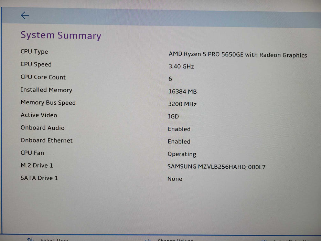The image size is (321, 241).
Task: Select the Memory Bus Speed label
Action: [48, 103]
